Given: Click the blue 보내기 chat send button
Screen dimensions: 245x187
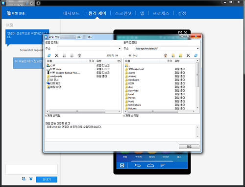Looking at the screenshot, I should coord(47,179).
